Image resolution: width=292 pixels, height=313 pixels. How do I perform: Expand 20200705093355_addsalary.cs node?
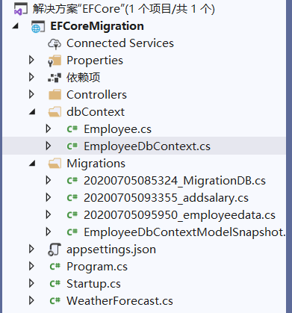coord(49,197)
